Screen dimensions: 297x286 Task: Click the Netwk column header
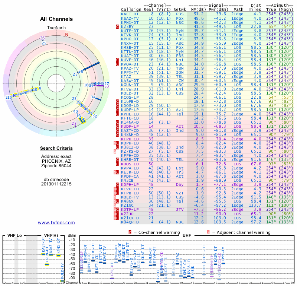[x=180, y=9]
